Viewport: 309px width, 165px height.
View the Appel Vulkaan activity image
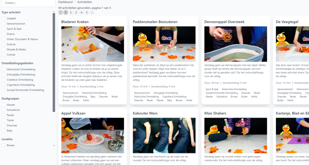[x=93, y=136]
